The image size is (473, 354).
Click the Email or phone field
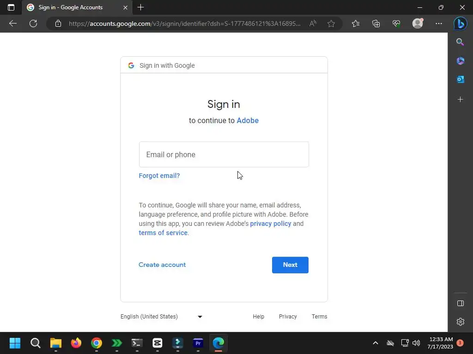click(x=224, y=154)
